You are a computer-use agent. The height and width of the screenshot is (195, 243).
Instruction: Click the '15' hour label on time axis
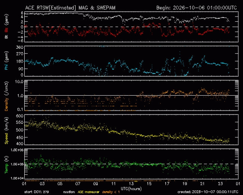[x=149, y=184]
